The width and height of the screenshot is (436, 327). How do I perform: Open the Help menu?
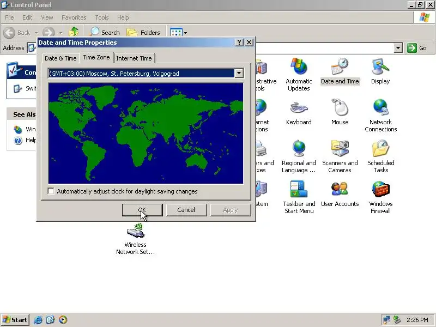point(123,17)
